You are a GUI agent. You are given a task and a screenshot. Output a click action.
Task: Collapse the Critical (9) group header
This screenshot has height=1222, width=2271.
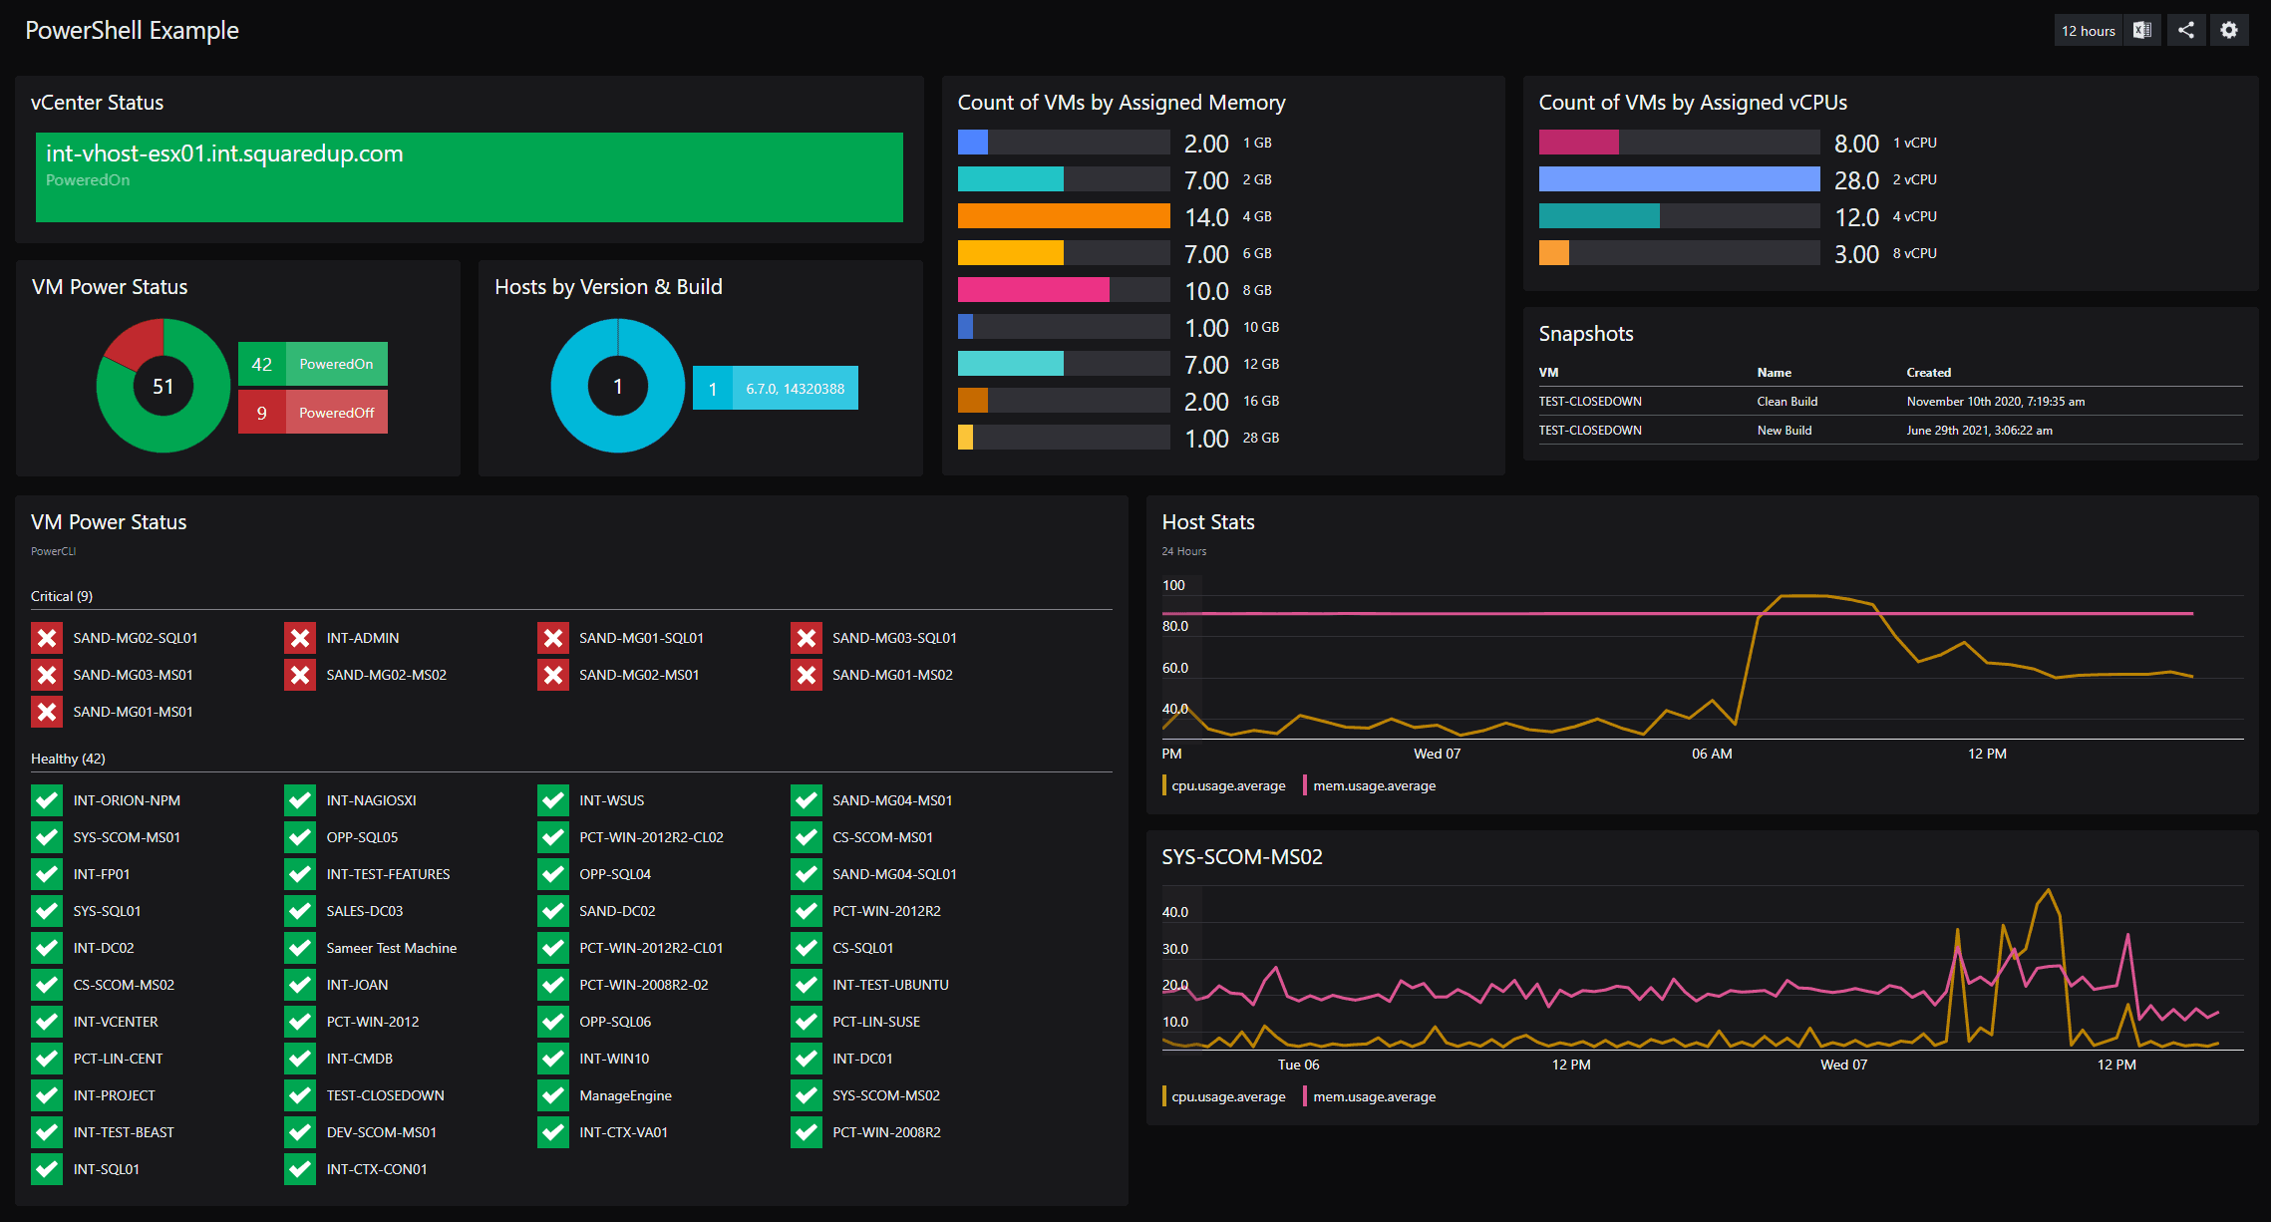pyautogui.click(x=62, y=596)
